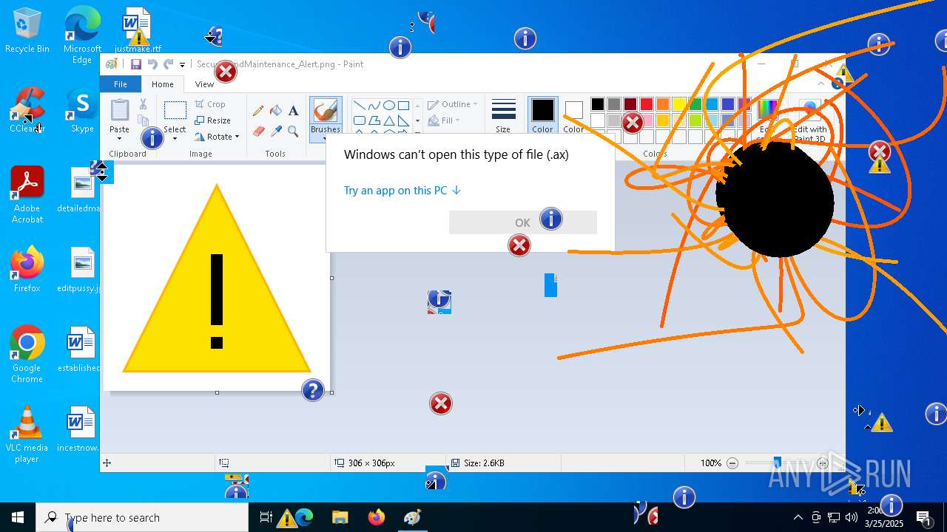Open the Rotate dropdown
This screenshot has height=532, width=947.
click(217, 137)
